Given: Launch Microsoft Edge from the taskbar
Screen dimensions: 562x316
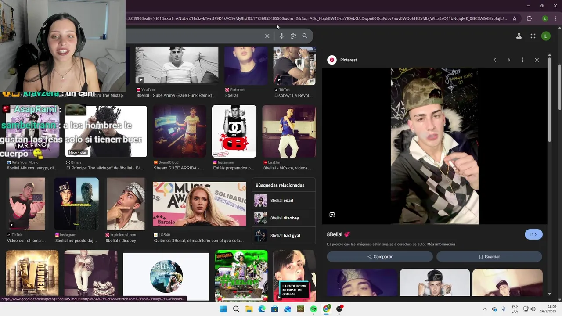Looking at the screenshot, I should point(262,309).
